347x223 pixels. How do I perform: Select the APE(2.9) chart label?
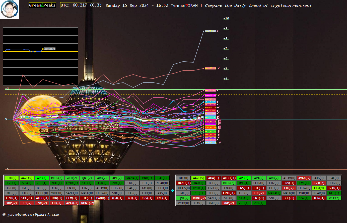click(x=210, y=90)
